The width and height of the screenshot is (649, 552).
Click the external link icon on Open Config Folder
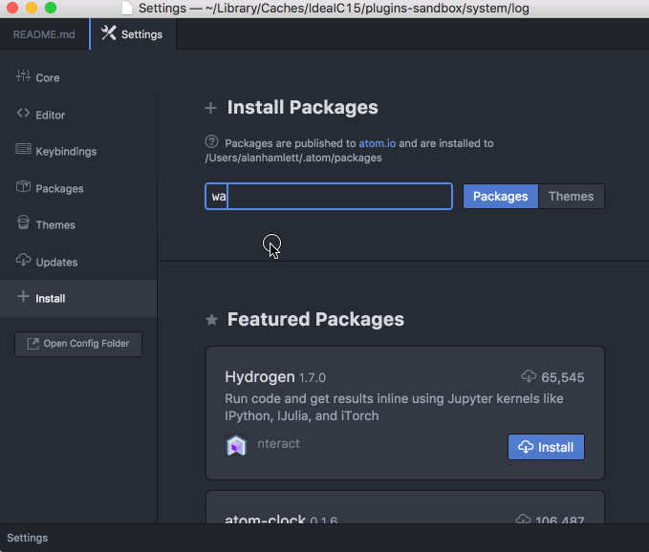click(32, 344)
